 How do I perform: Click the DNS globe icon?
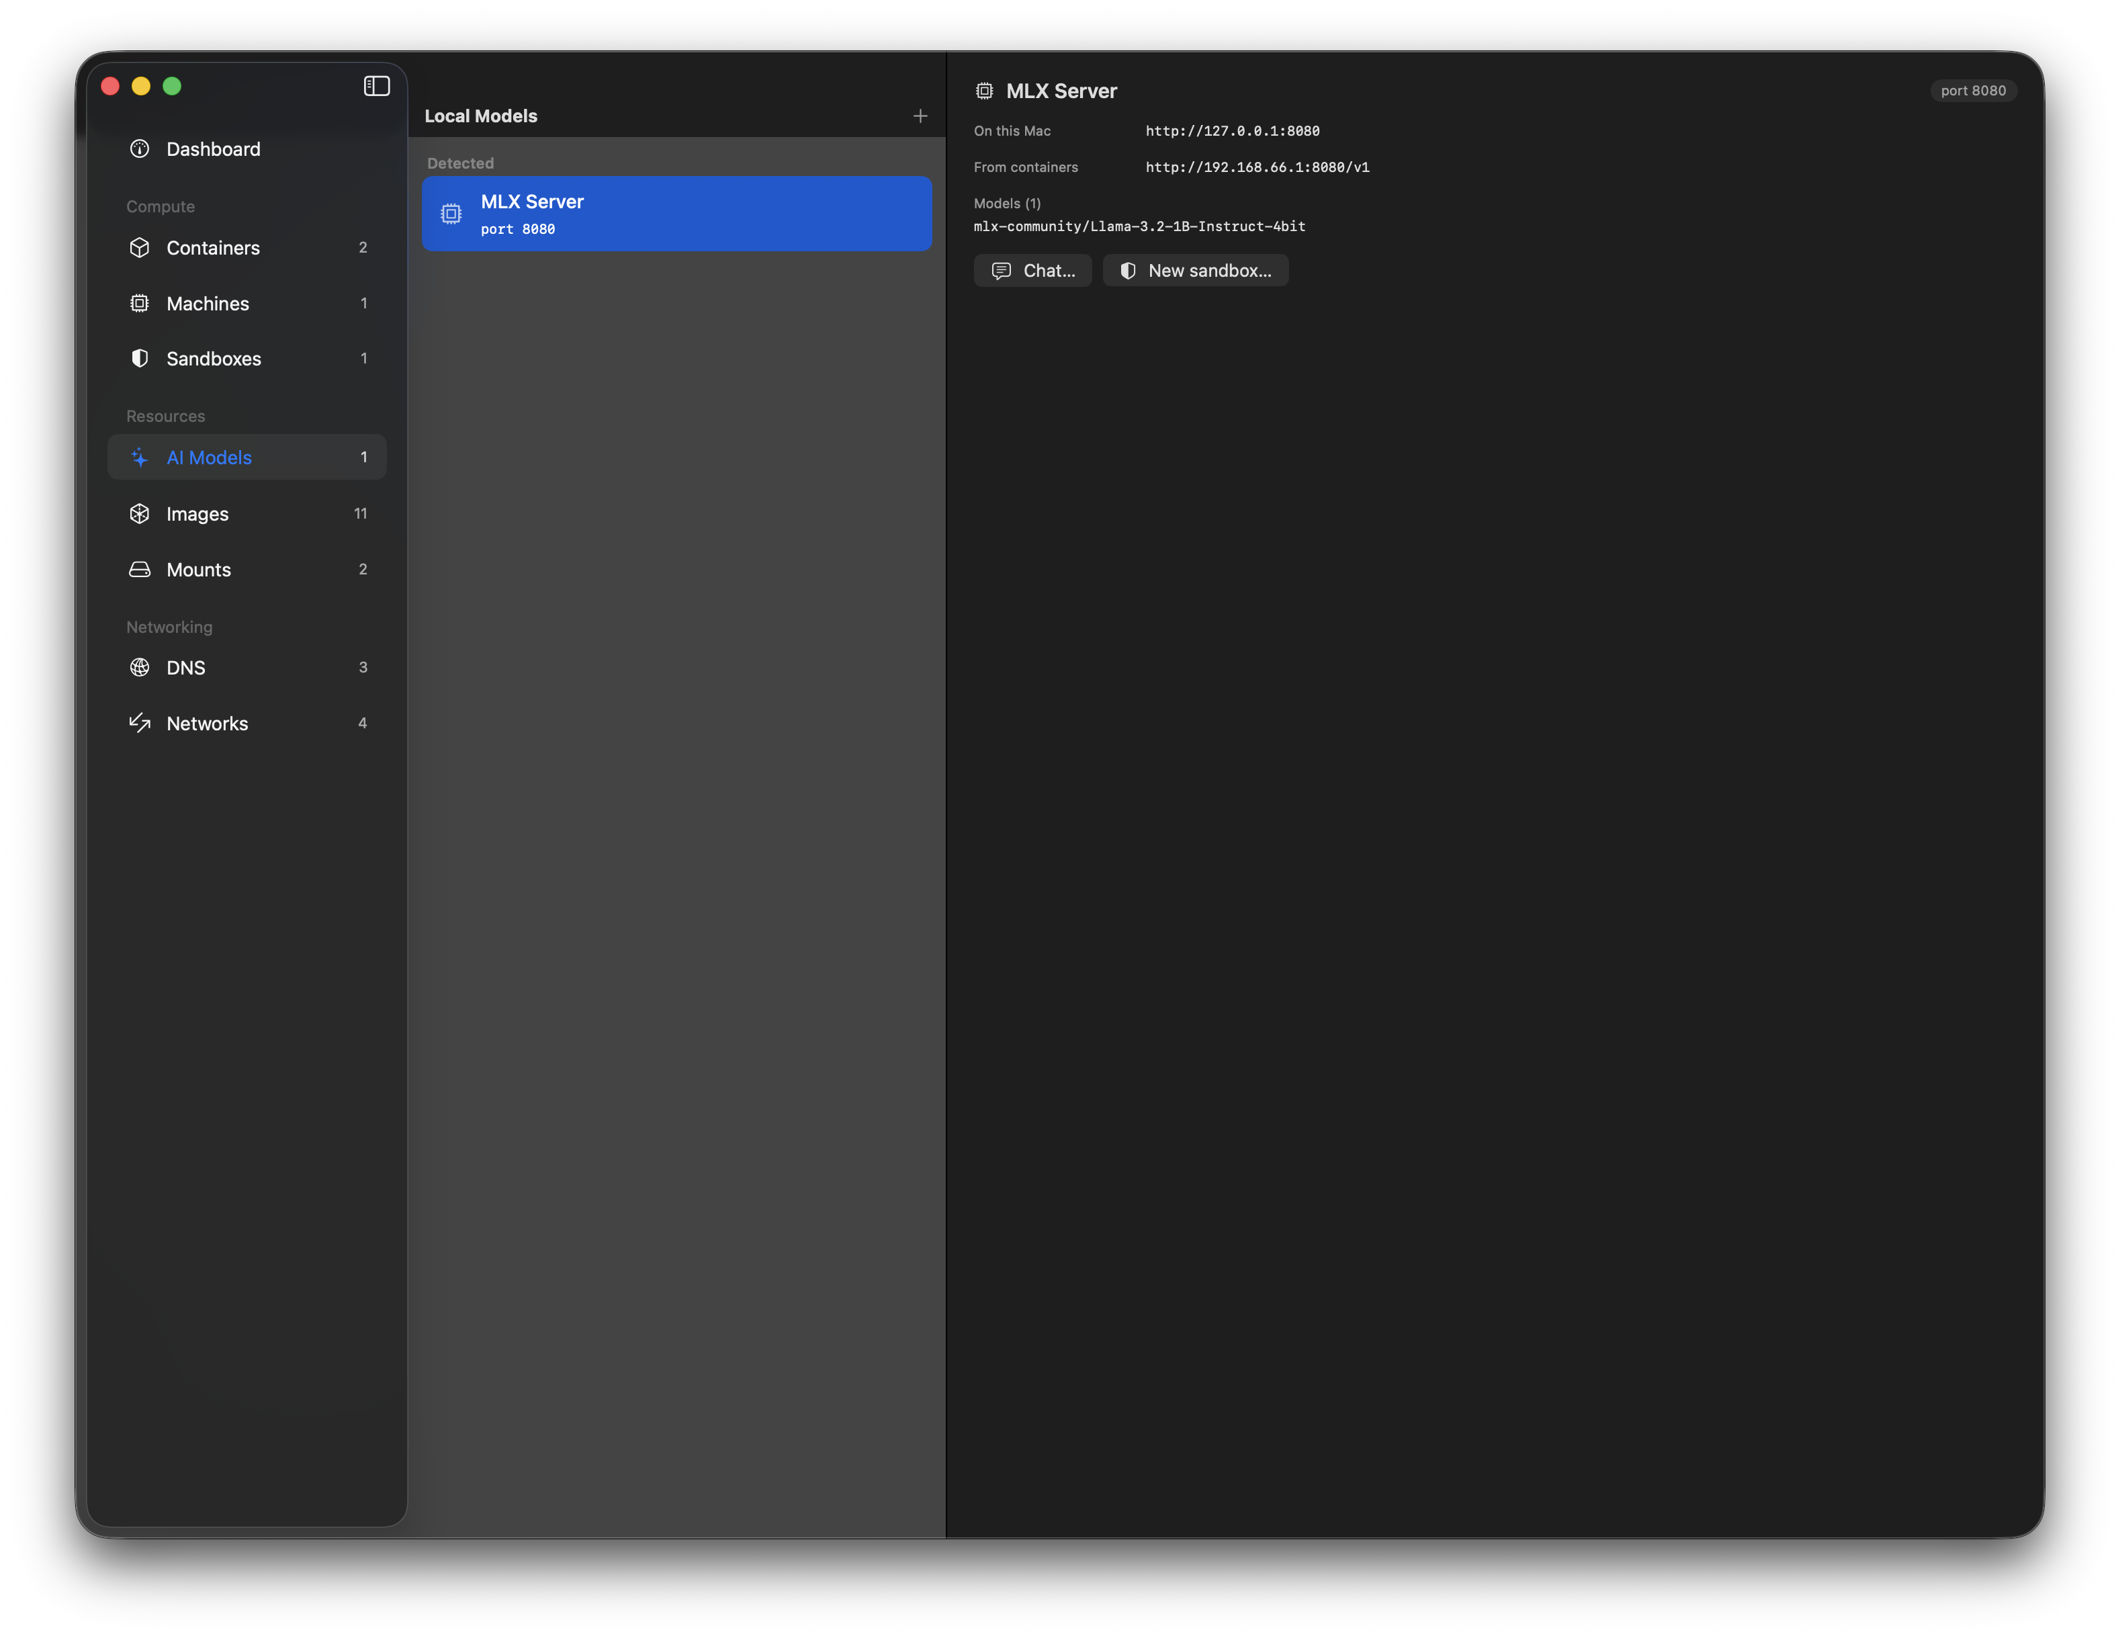[x=140, y=667]
